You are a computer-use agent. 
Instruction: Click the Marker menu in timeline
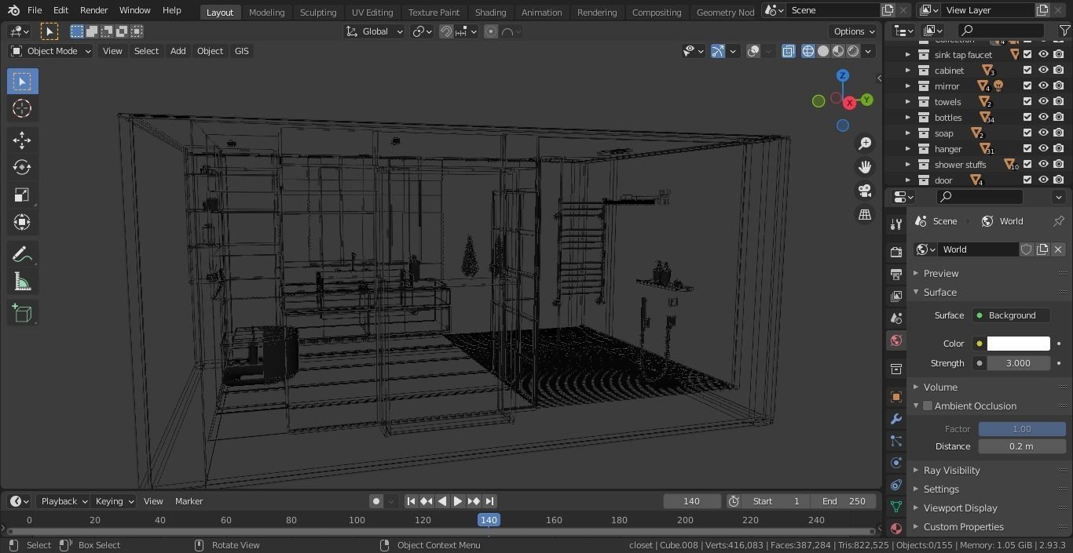(189, 501)
